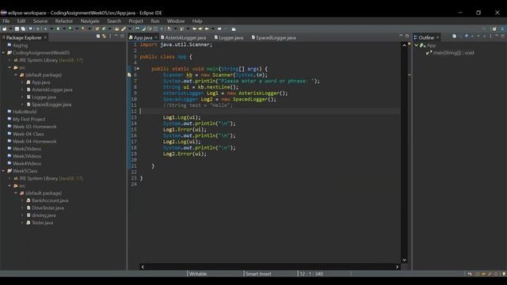The height and width of the screenshot is (285, 507).
Task: Click the Back navigation arrow in toolbar
Action: point(207,28)
